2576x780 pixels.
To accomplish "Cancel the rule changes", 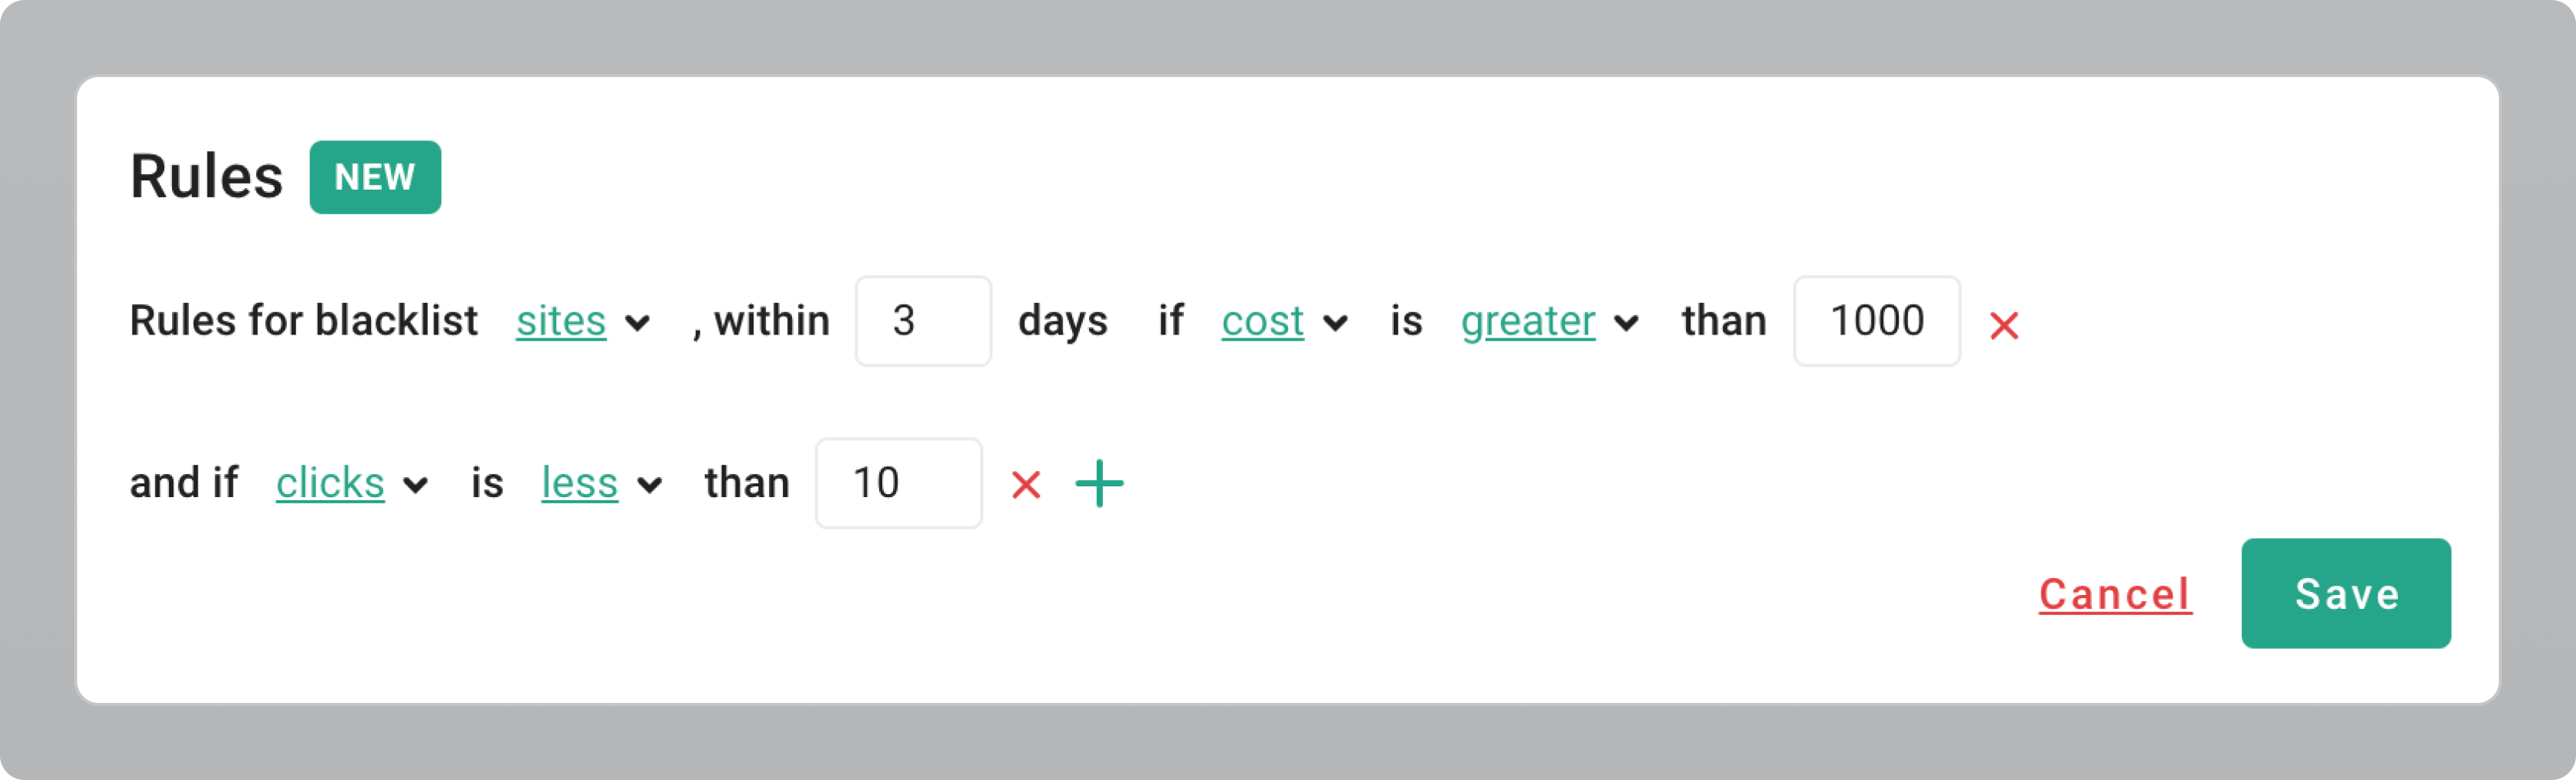I will [2115, 594].
